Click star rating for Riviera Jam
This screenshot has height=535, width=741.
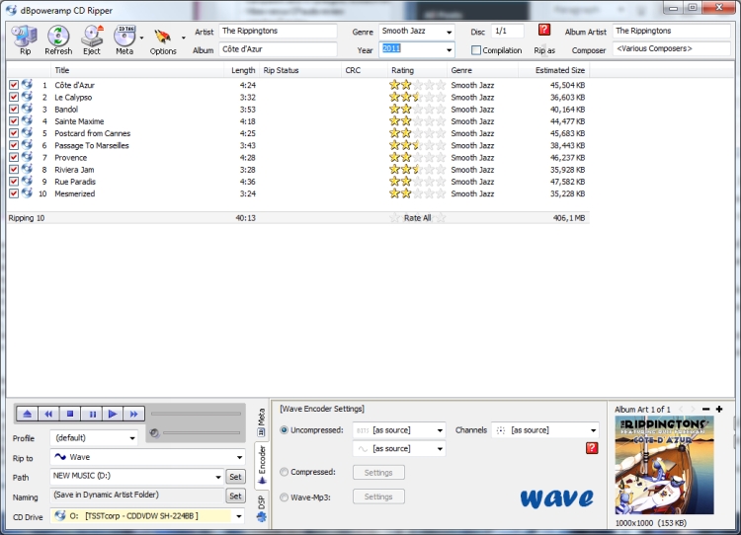(x=417, y=169)
